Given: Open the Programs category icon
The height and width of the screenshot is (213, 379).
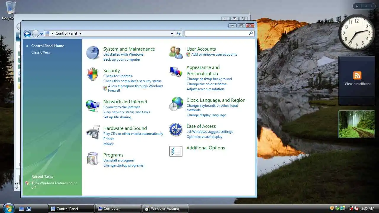Looking at the screenshot, I should (93, 159).
